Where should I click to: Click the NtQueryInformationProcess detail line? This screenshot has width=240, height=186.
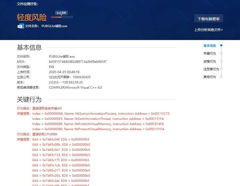click(x=101, y=114)
